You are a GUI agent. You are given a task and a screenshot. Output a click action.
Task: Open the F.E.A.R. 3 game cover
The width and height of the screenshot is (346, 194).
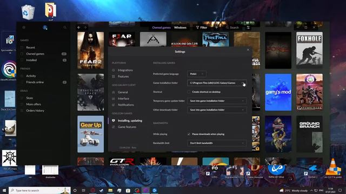click(x=122, y=39)
